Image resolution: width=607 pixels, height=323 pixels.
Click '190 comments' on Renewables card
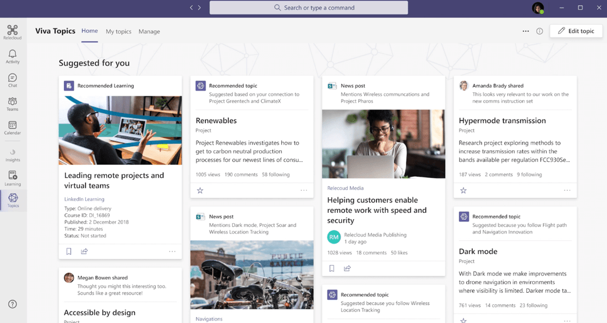pos(241,175)
